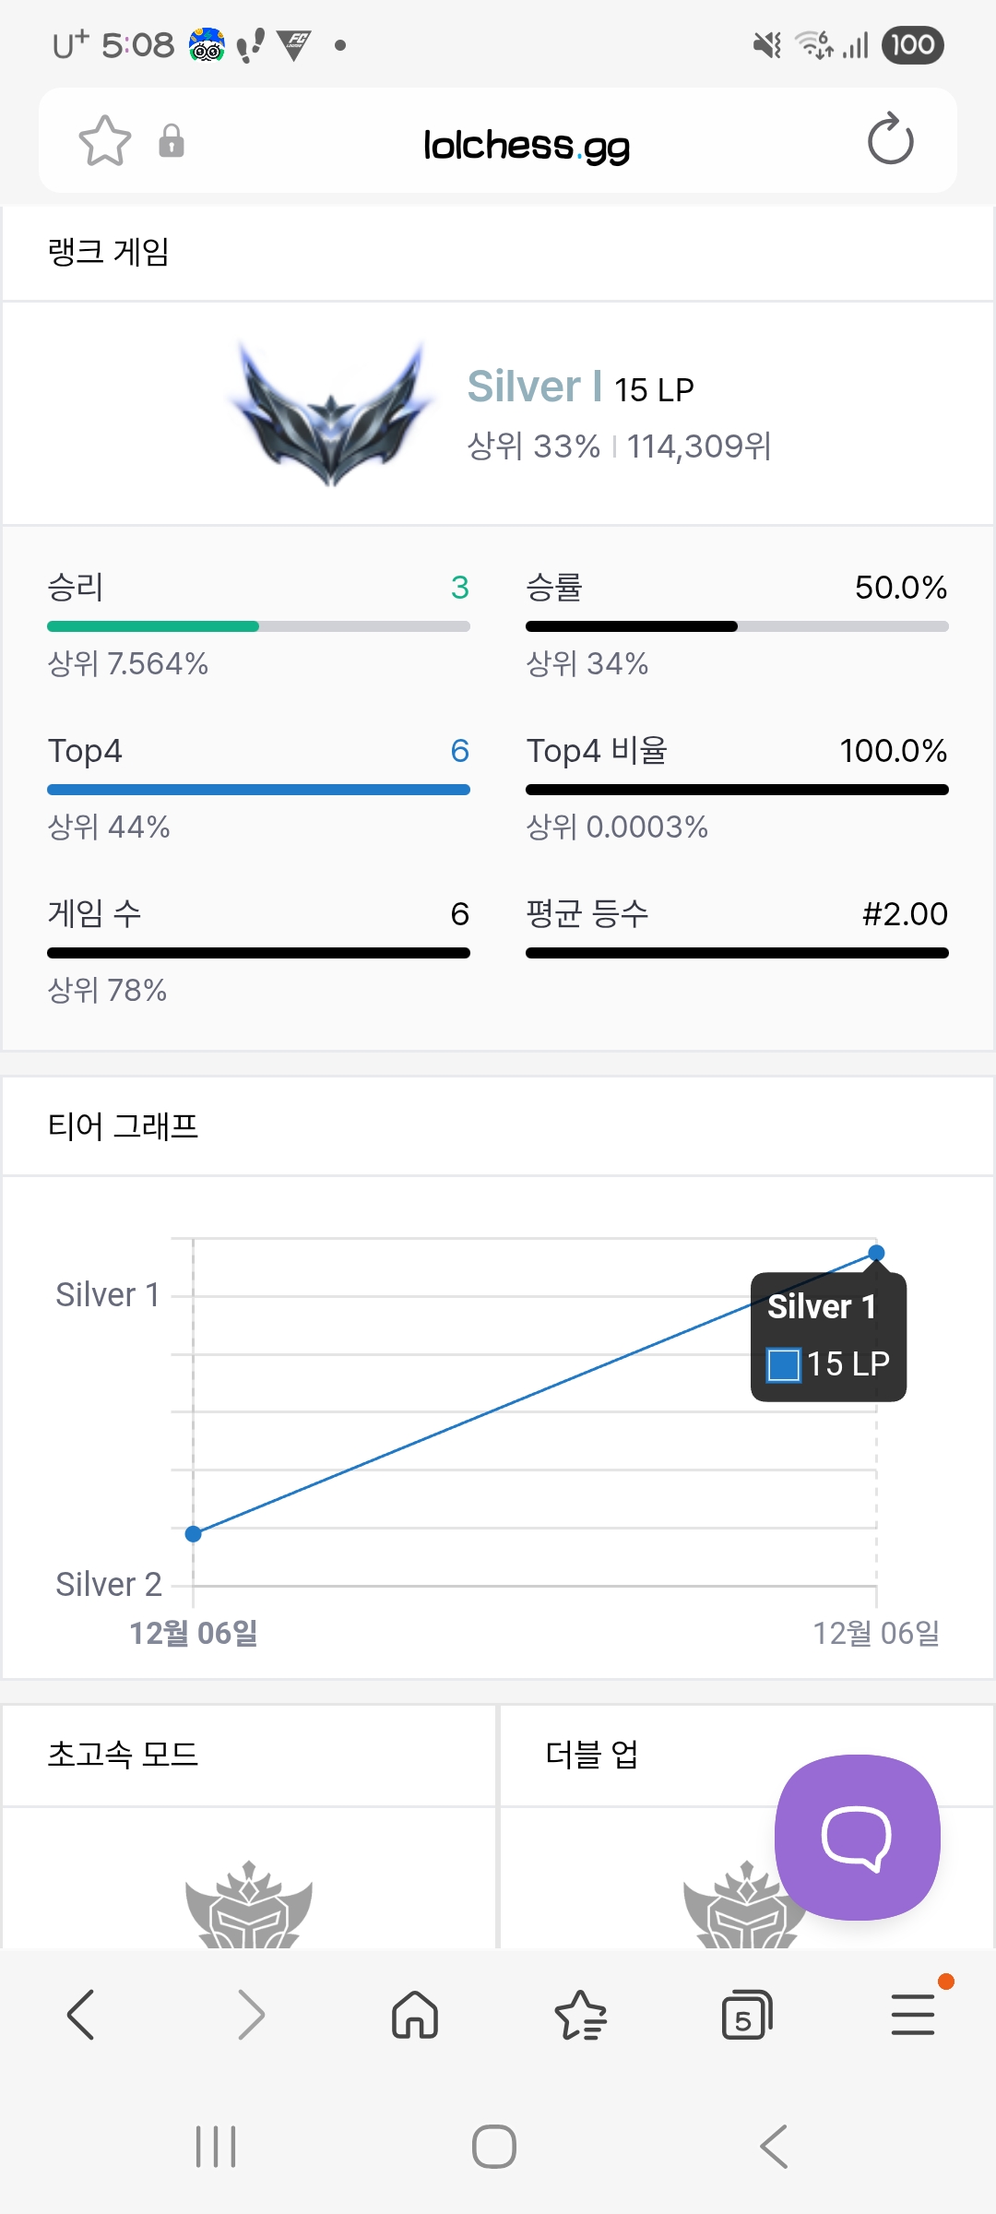Viewport: 996px width, 2214px height.
Task: Open the bookmarks list star icon
Action: click(x=580, y=2015)
